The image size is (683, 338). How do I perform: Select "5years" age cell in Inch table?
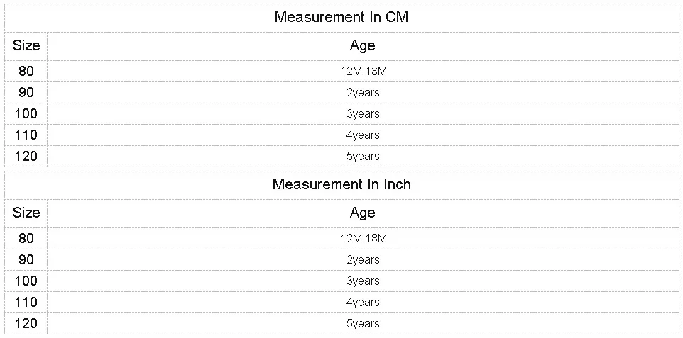[x=363, y=323]
